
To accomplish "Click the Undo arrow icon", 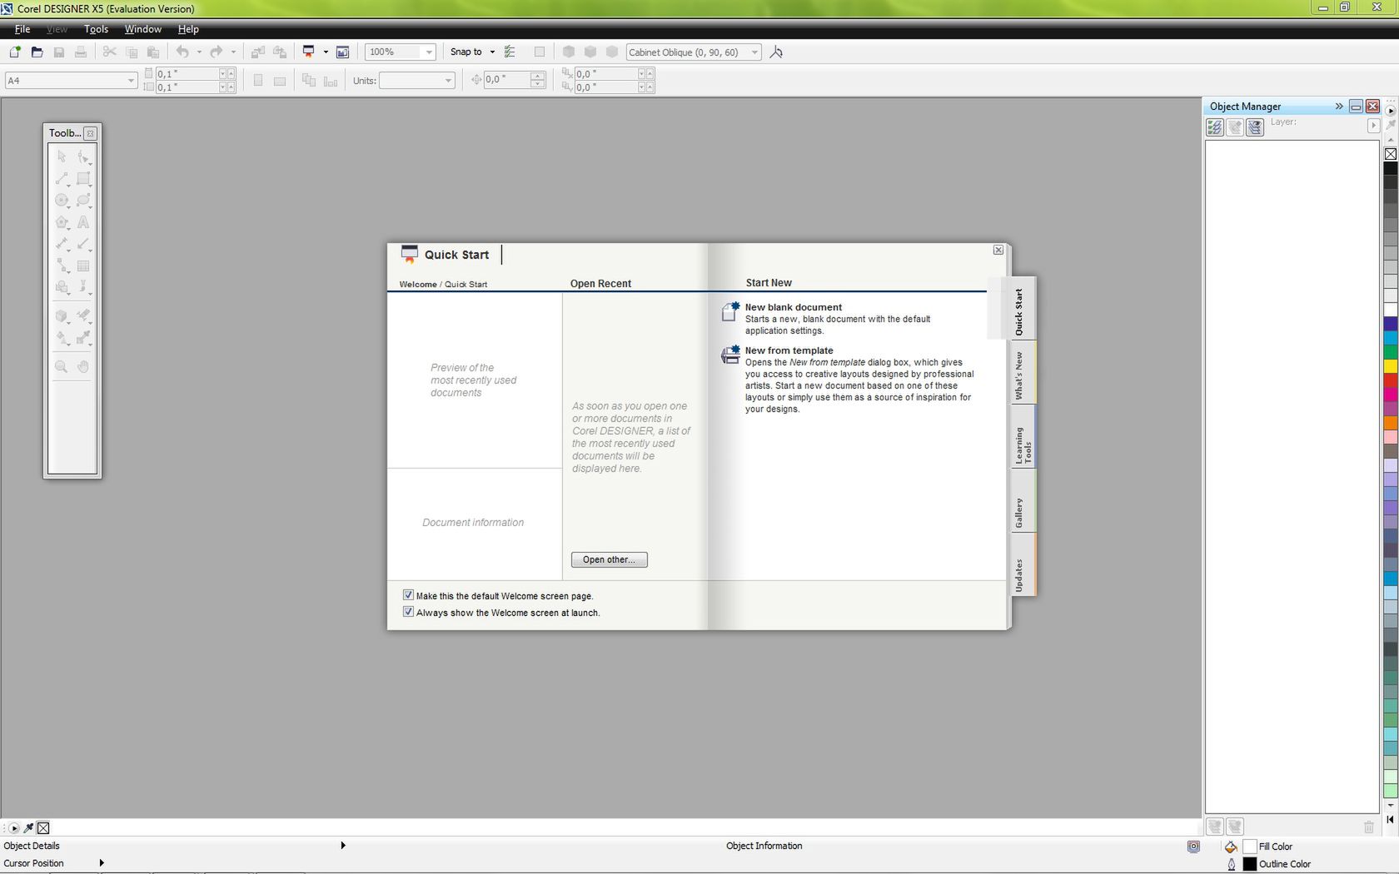I will click(x=182, y=52).
